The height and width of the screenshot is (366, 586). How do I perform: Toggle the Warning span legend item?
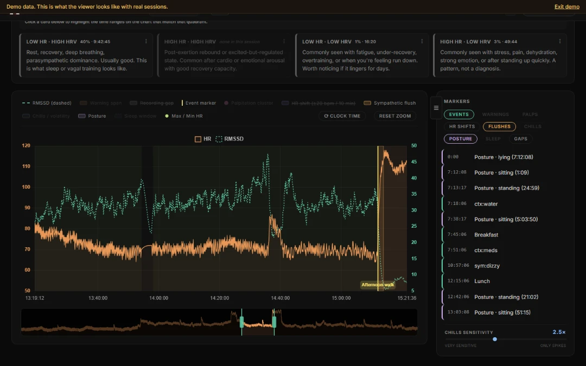coord(100,103)
